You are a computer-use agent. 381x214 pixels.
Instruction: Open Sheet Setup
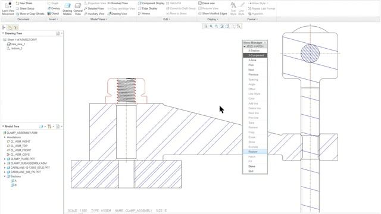coord(25,8)
